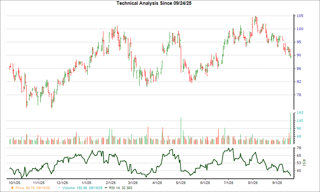Click the vertical RSI axis title

coord(304,163)
